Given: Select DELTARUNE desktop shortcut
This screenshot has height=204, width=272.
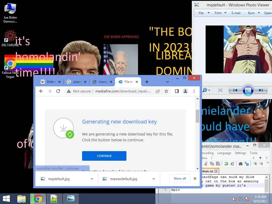Looking at the screenshot, I should [x=10, y=39].
